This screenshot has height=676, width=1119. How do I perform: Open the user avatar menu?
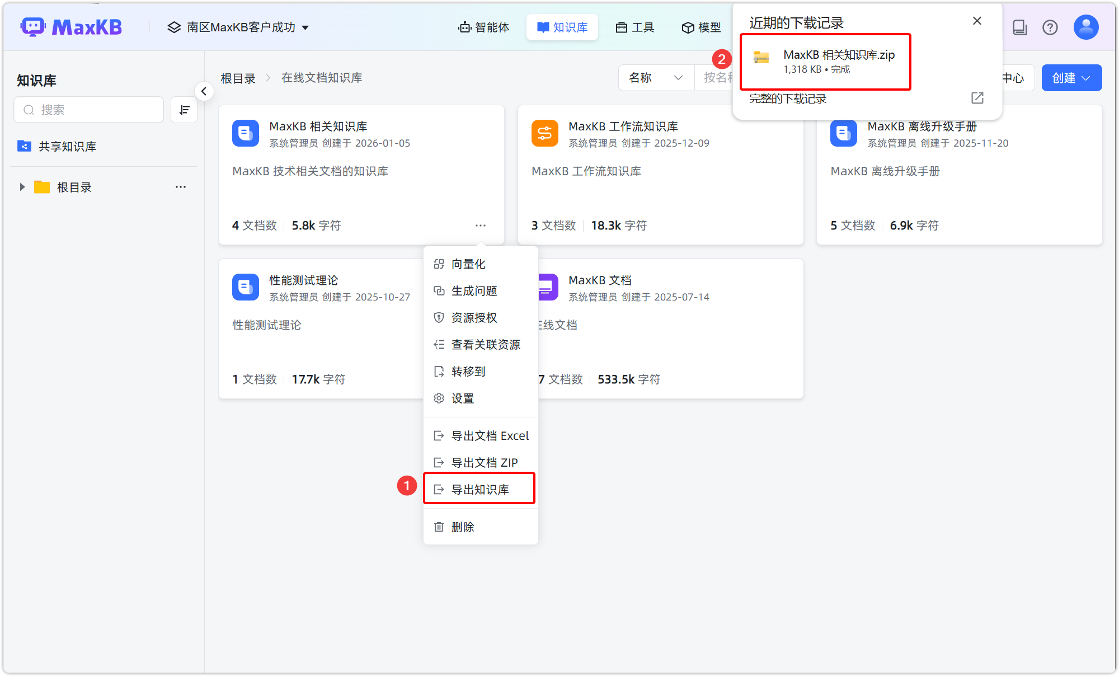coord(1086,27)
